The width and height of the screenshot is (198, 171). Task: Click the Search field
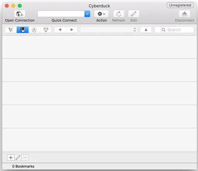174,30
